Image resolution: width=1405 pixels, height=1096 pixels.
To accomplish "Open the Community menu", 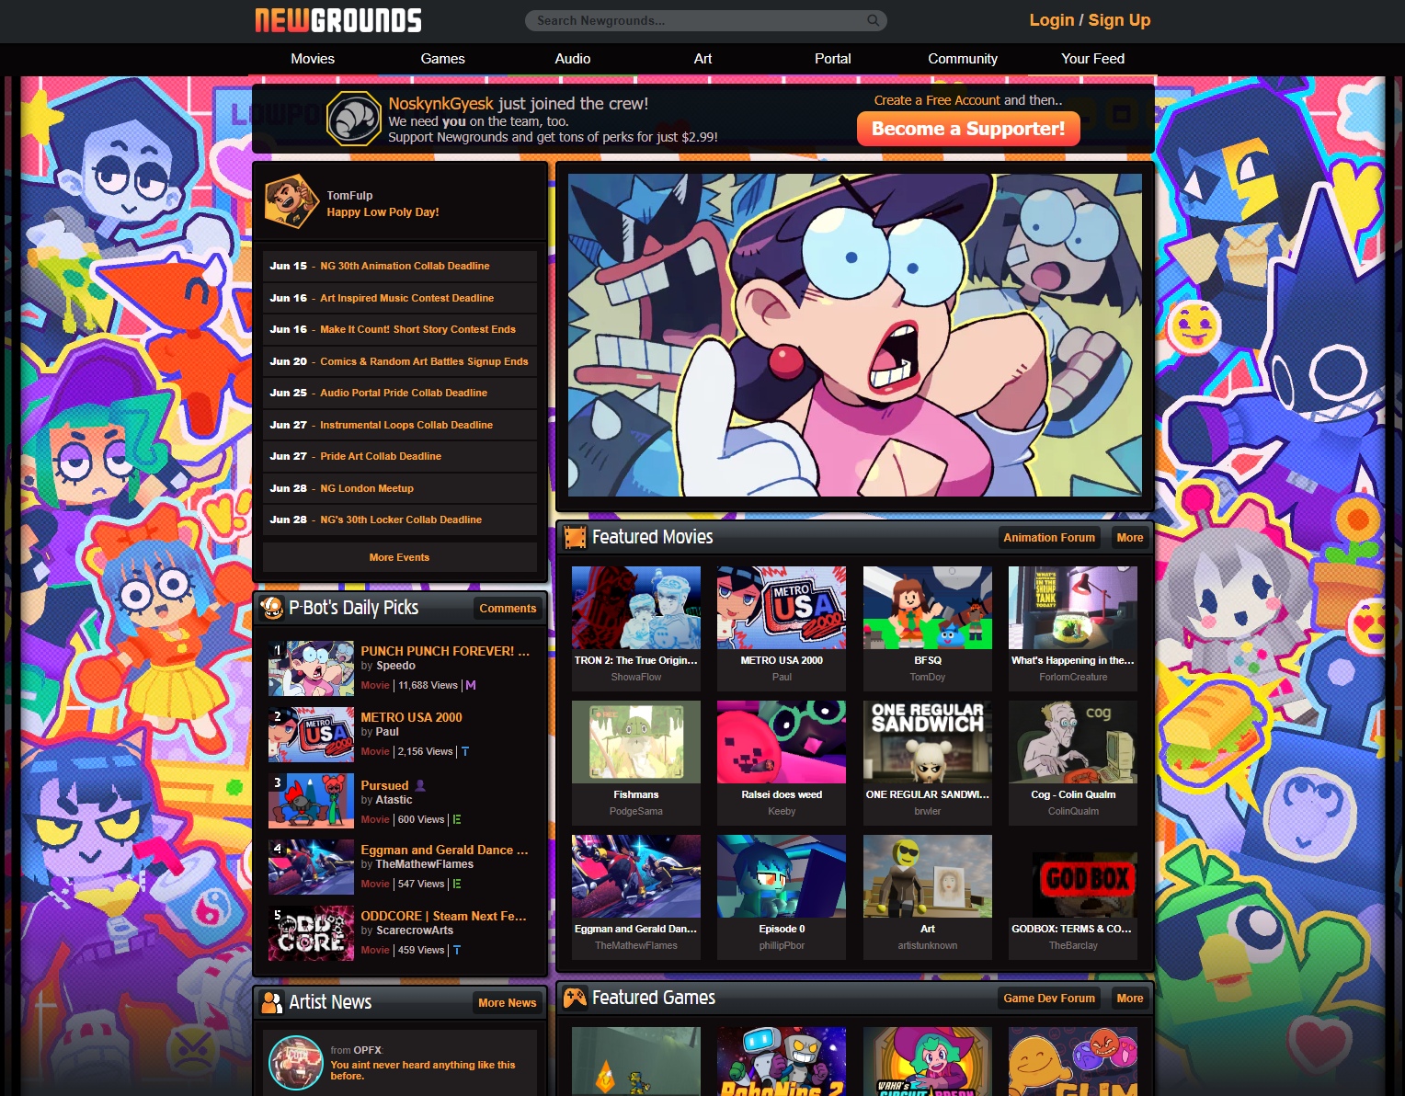I will pos(962,59).
